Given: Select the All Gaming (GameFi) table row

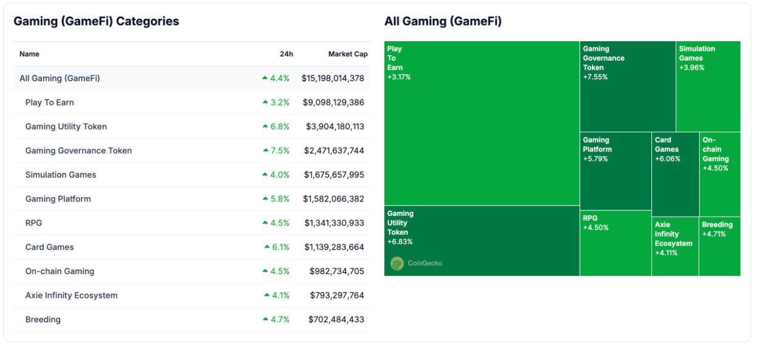Looking at the screenshot, I should pyautogui.click(x=59, y=78).
